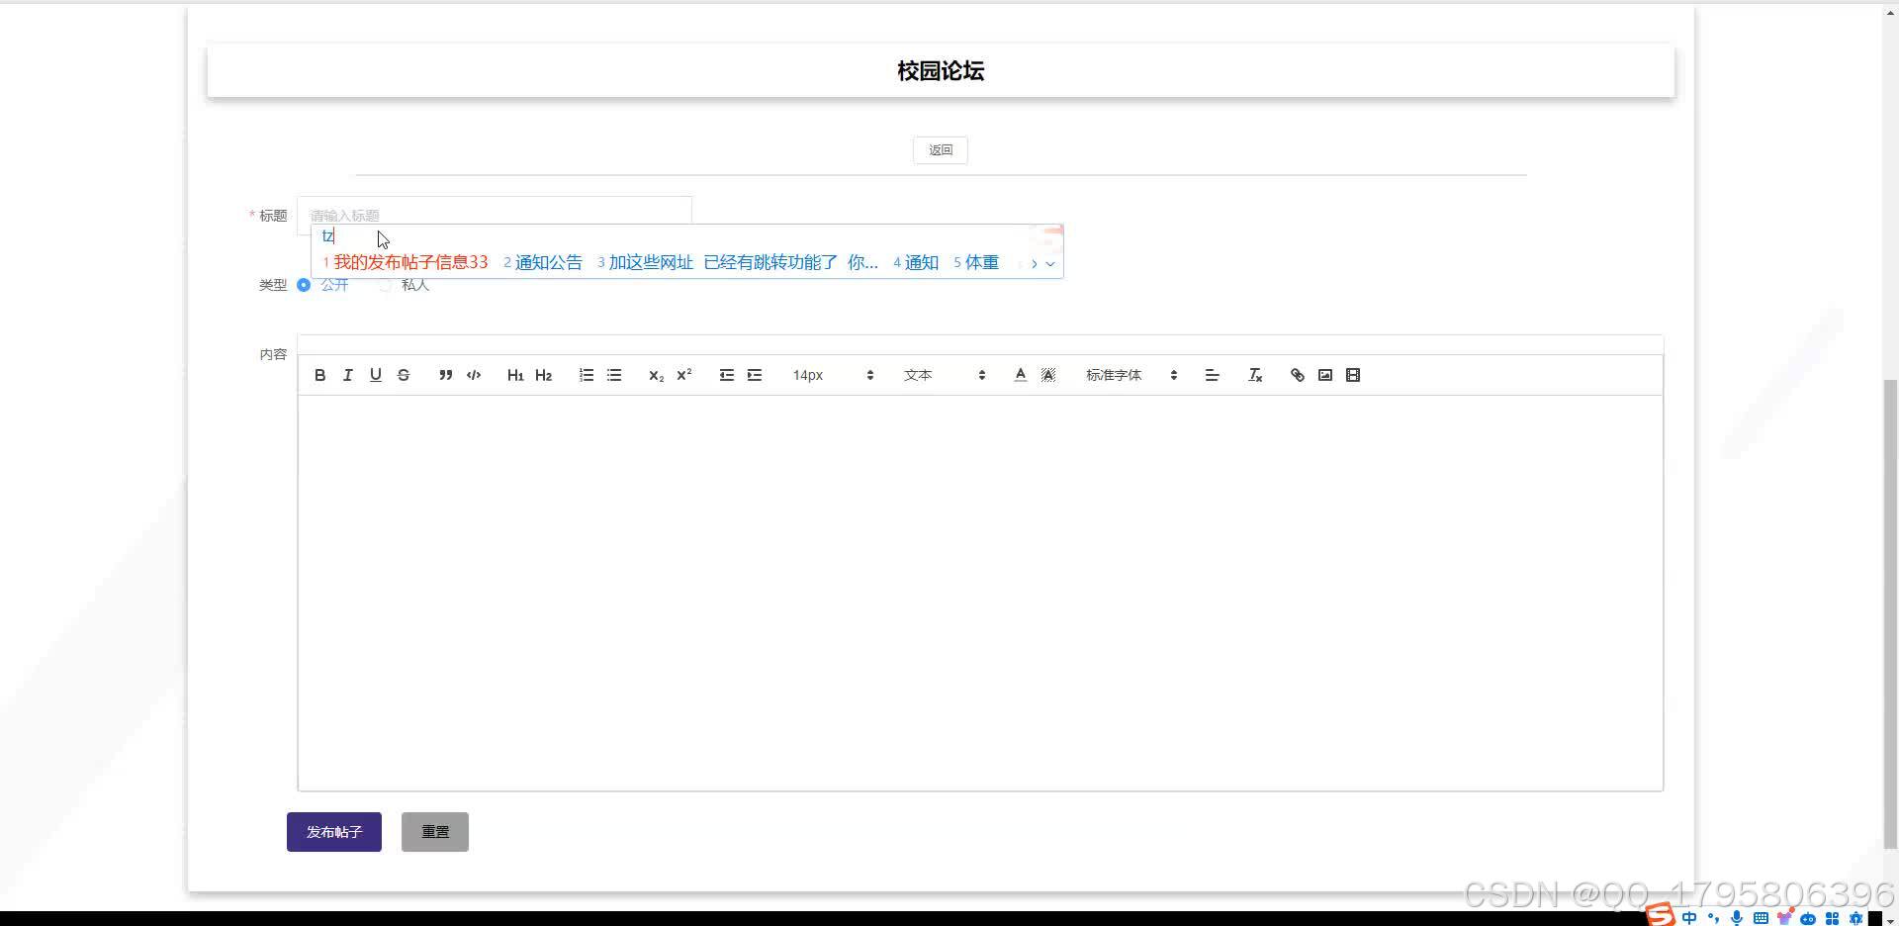
Task: Open the background highlight color picker
Action: (1048, 375)
